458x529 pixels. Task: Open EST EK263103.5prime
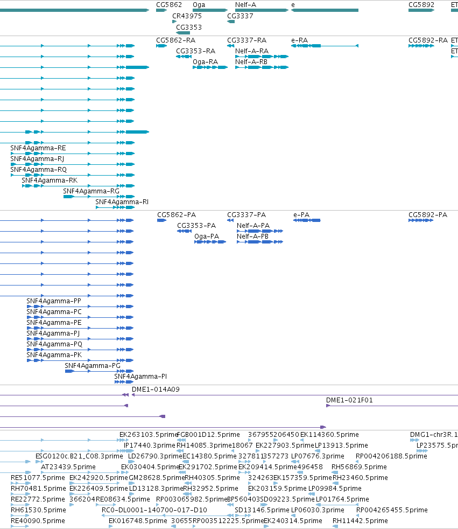tap(149, 435)
